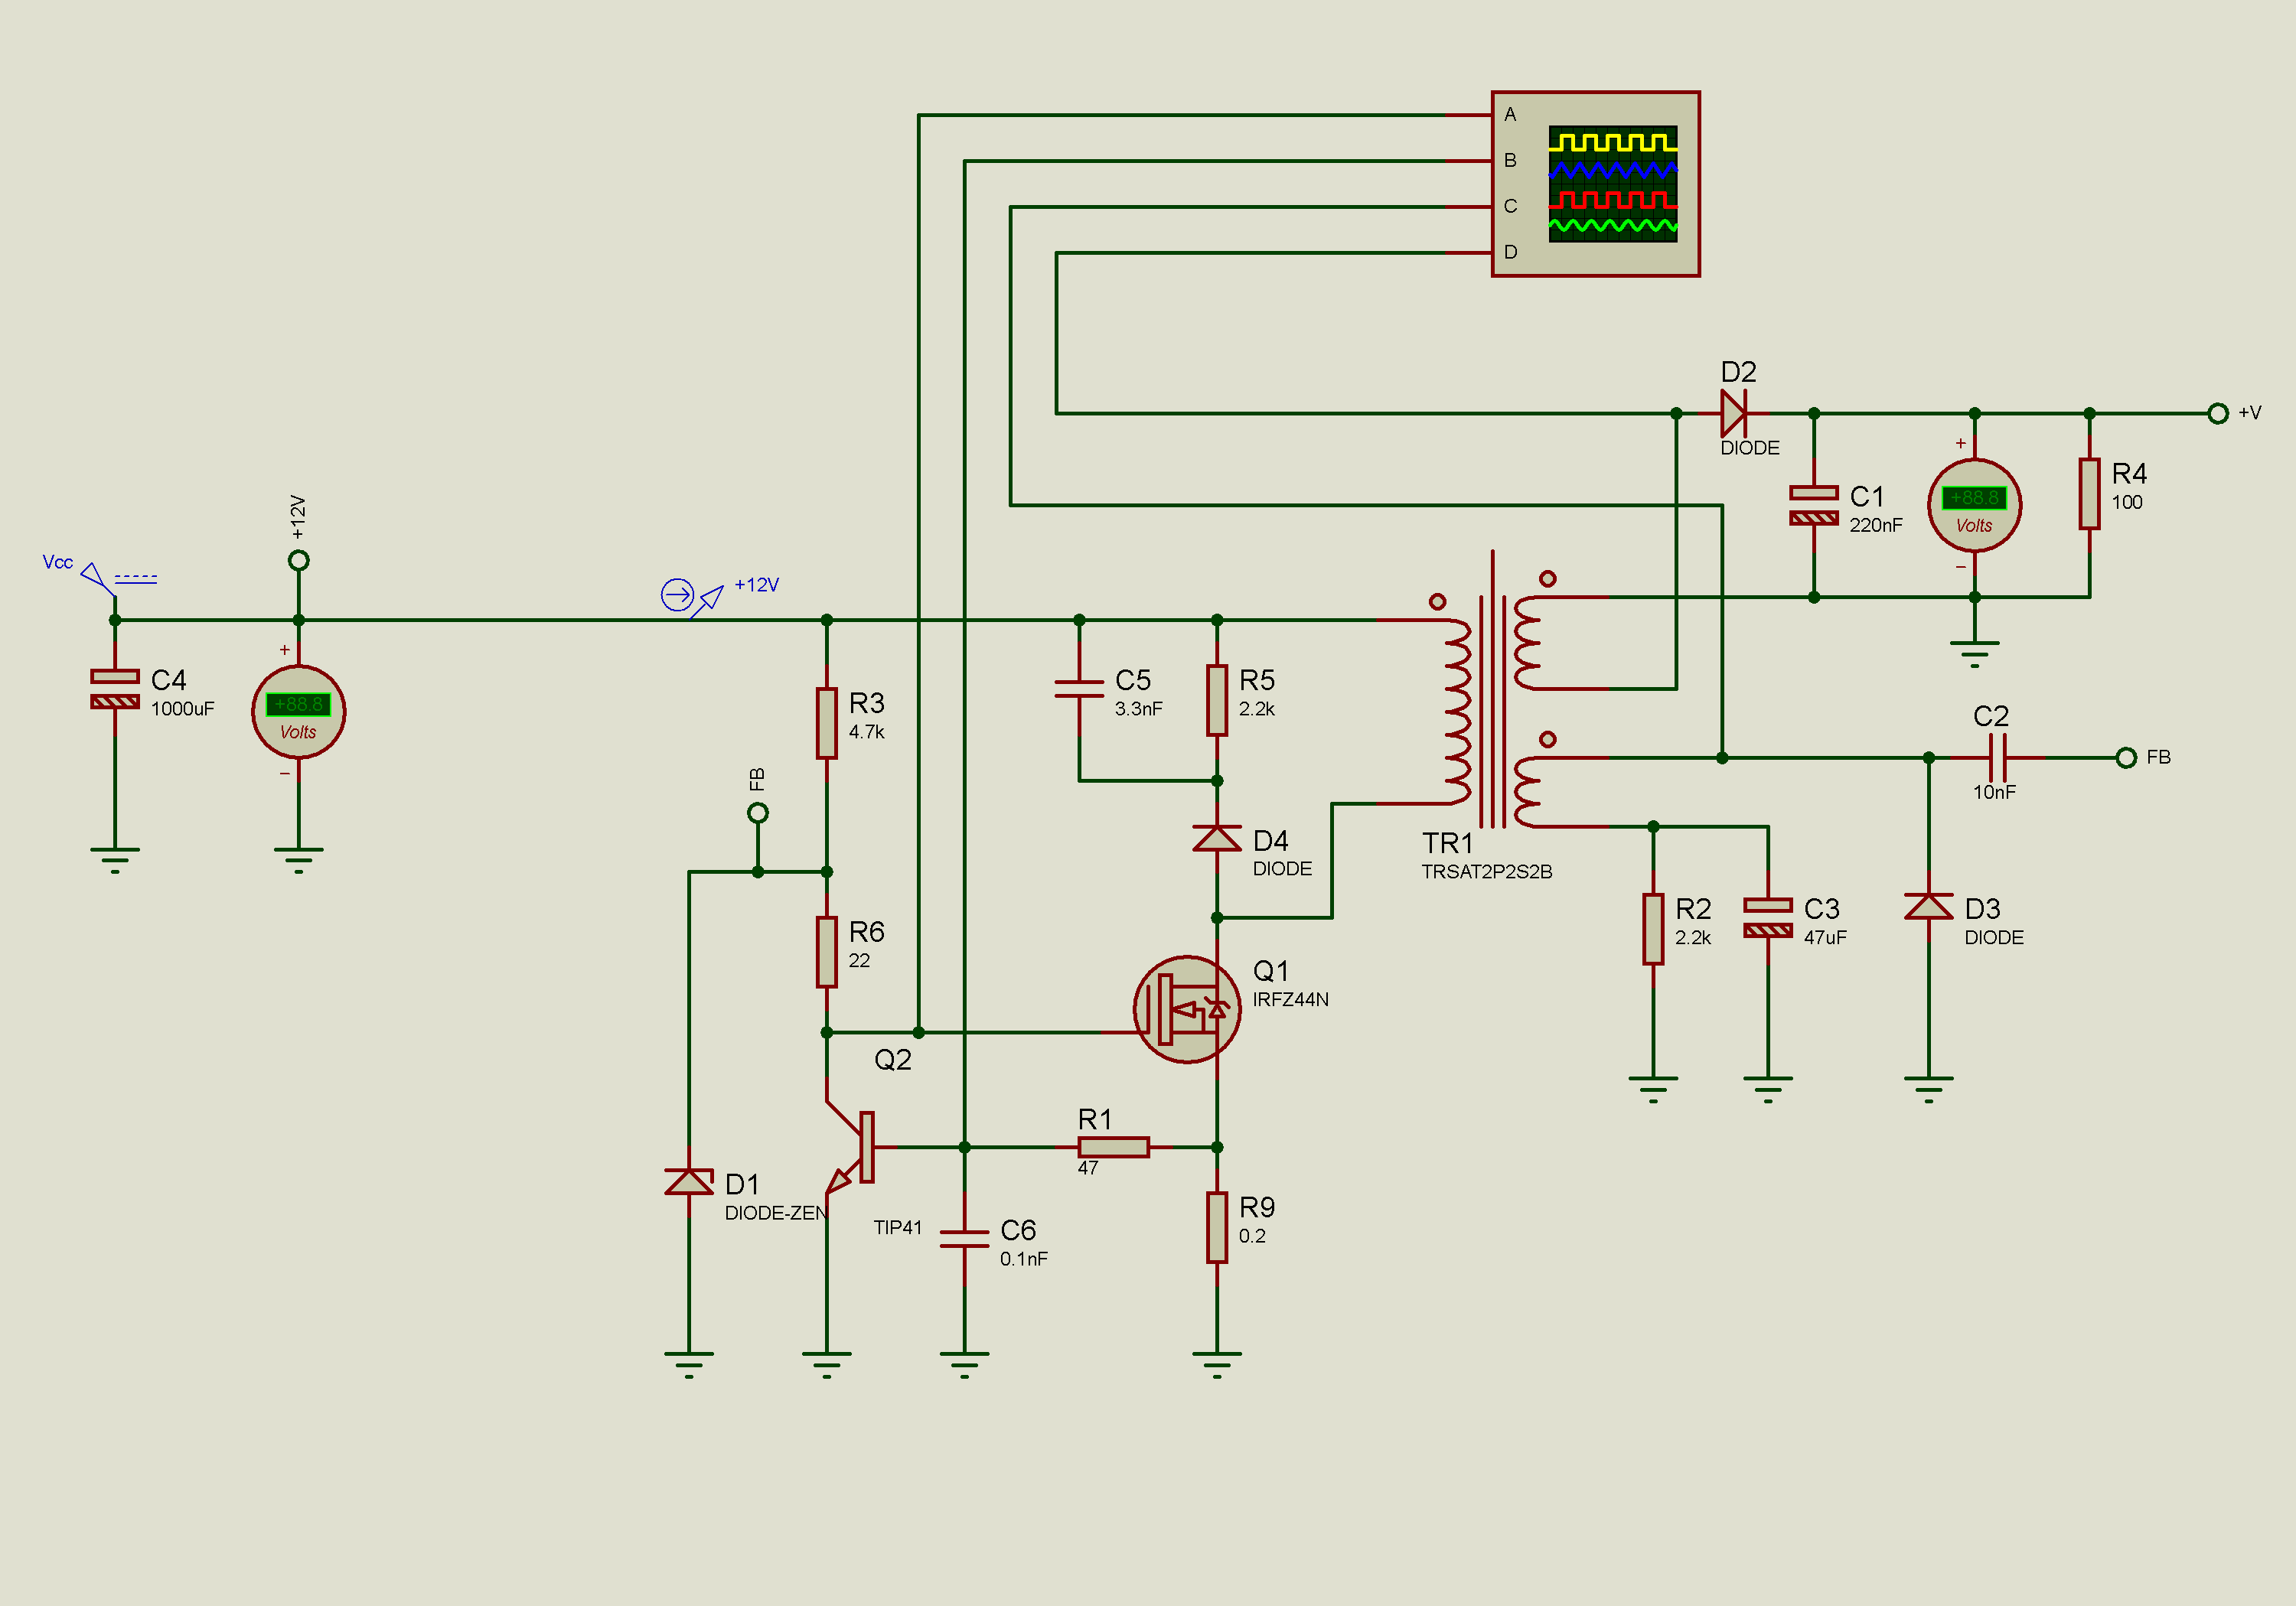Click the TR1 transformer component
The width and height of the screenshot is (2296, 1606).
1492,690
